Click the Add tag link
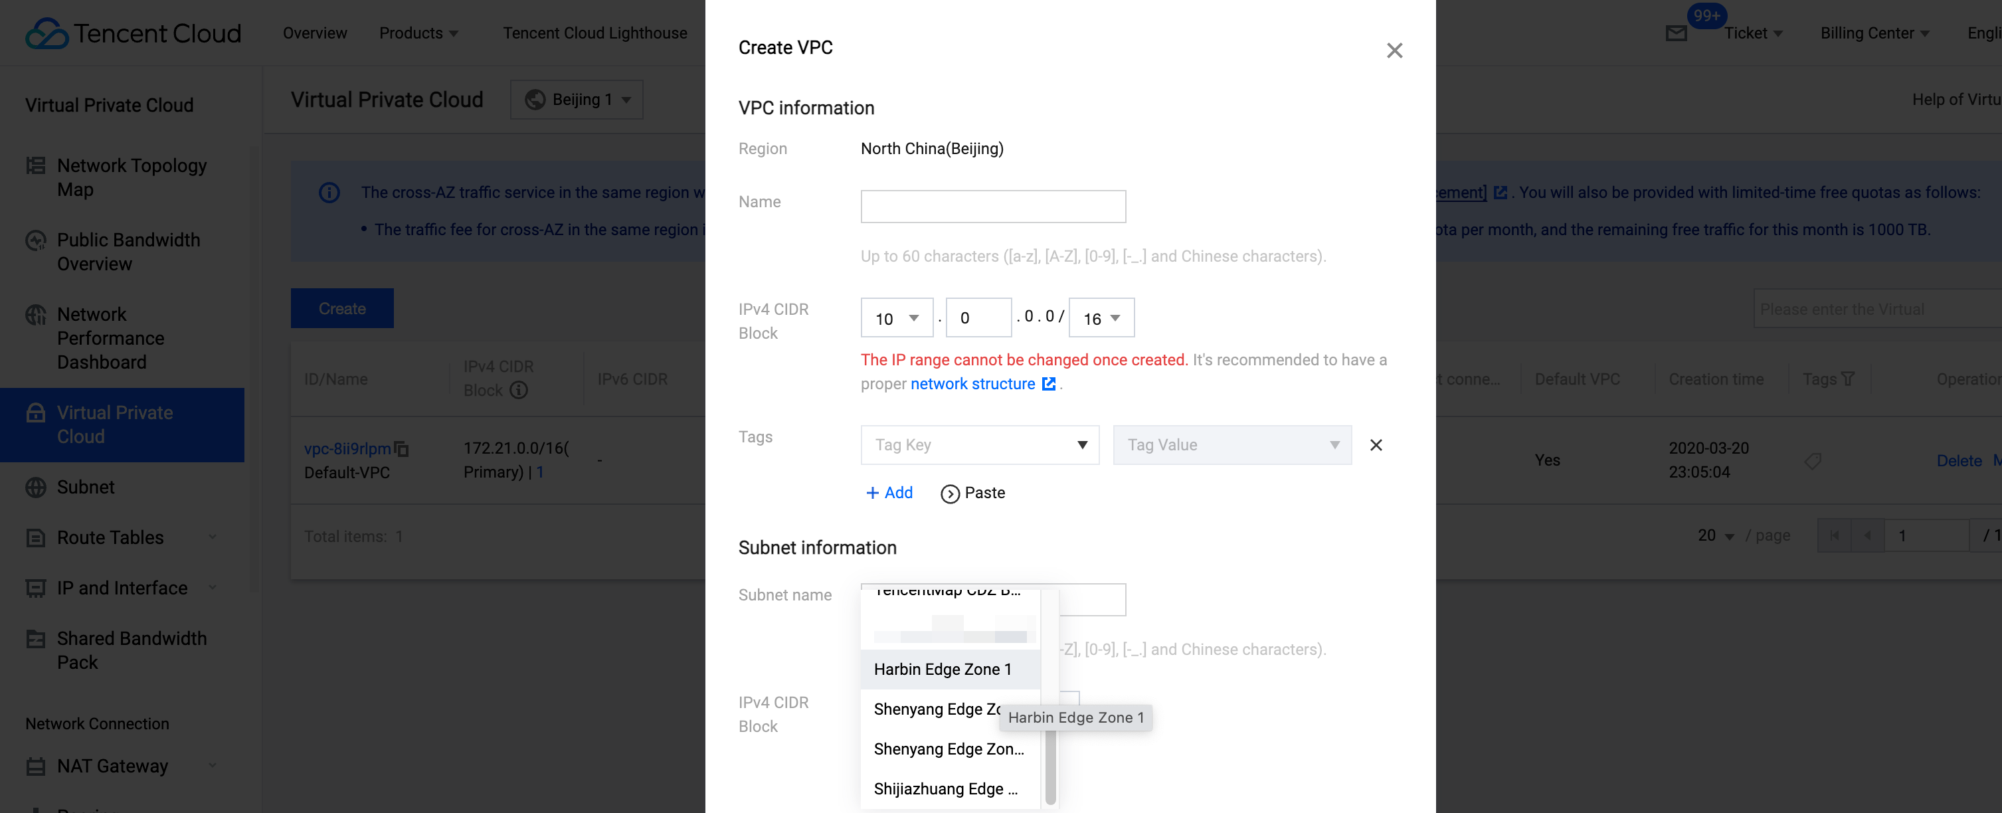The image size is (2002, 813). point(889,493)
